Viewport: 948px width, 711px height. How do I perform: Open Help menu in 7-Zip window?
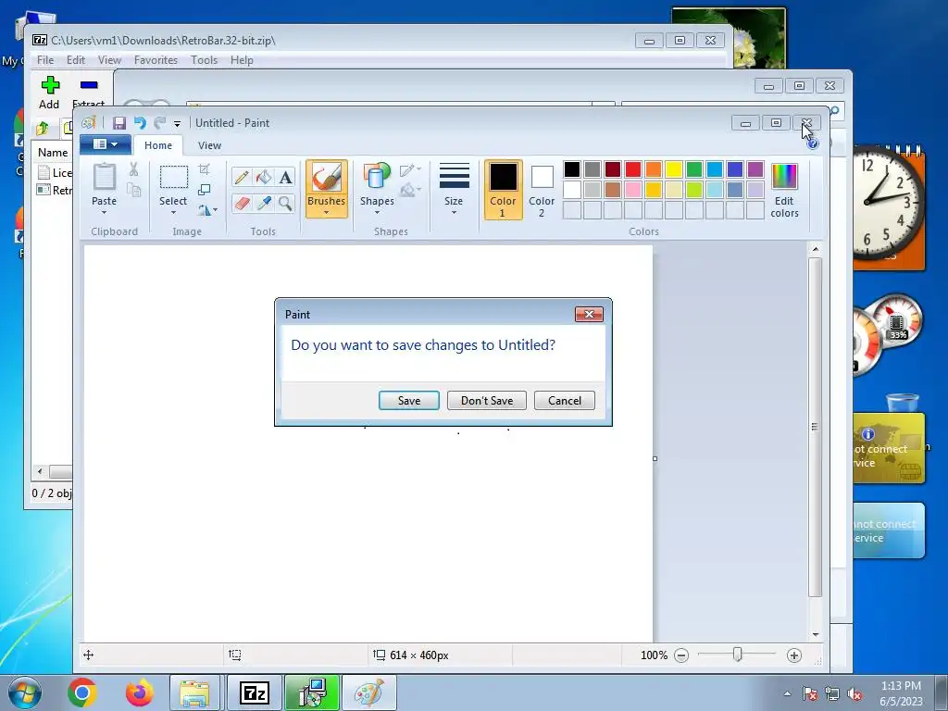[x=242, y=60]
